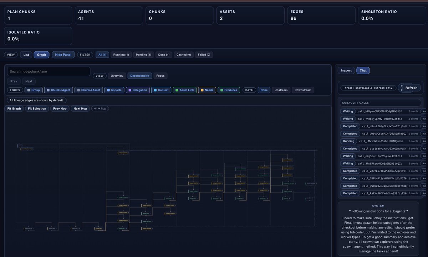Filter by Running (1) status
Screen dimensions: 428x257
pos(121,55)
